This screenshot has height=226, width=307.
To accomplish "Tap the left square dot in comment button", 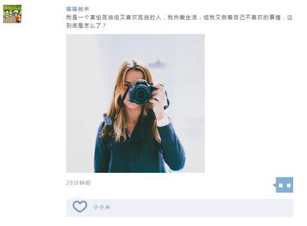I will (x=281, y=185).
